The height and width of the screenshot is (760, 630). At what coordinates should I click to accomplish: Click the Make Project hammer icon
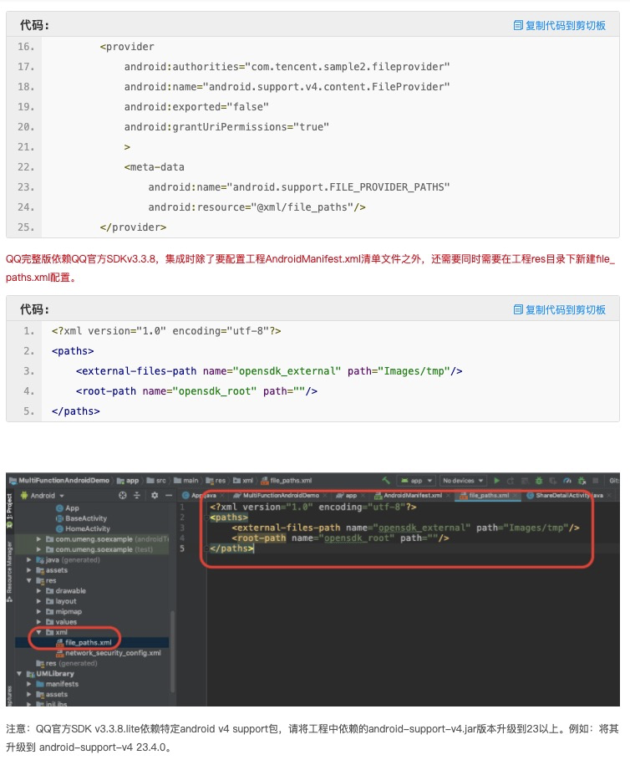pyautogui.click(x=386, y=481)
